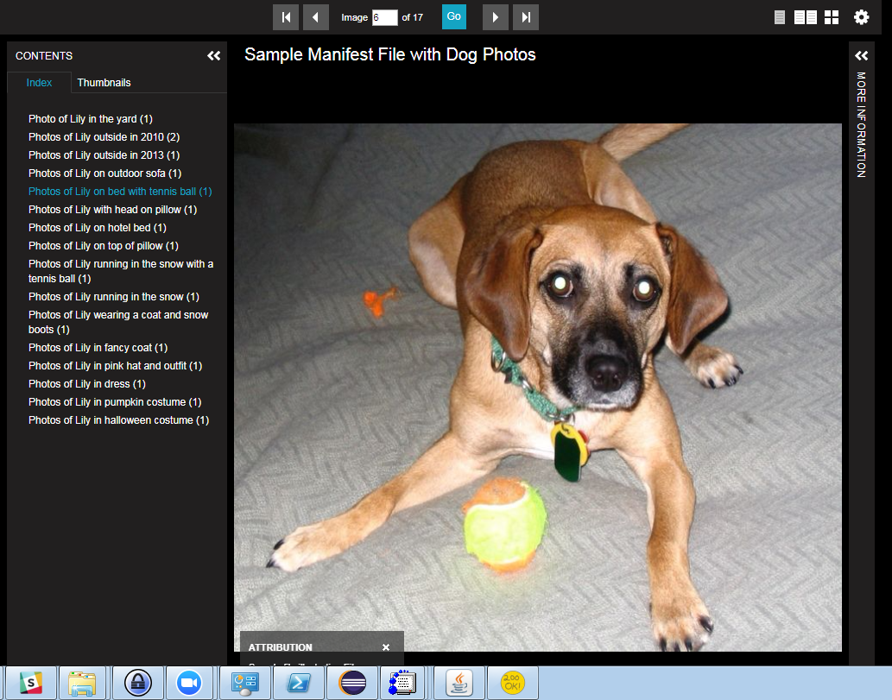Open the control panel taskbar icon
Screen dimensions: 892x700
(245, 683)
